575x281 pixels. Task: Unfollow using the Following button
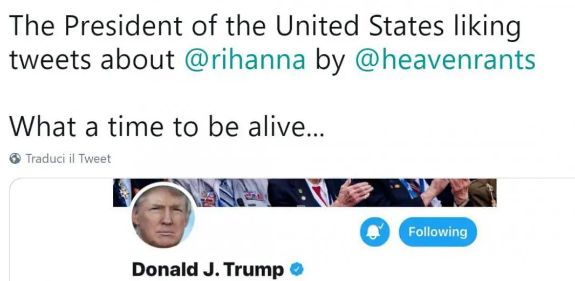click(437, 232)
